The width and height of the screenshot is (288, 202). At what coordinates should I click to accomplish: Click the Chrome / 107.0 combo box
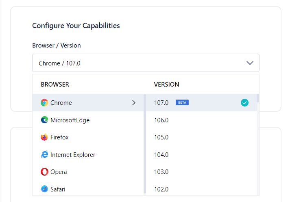coord(146,63)
